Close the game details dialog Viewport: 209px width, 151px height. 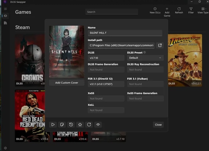click(x=158, y=125)
